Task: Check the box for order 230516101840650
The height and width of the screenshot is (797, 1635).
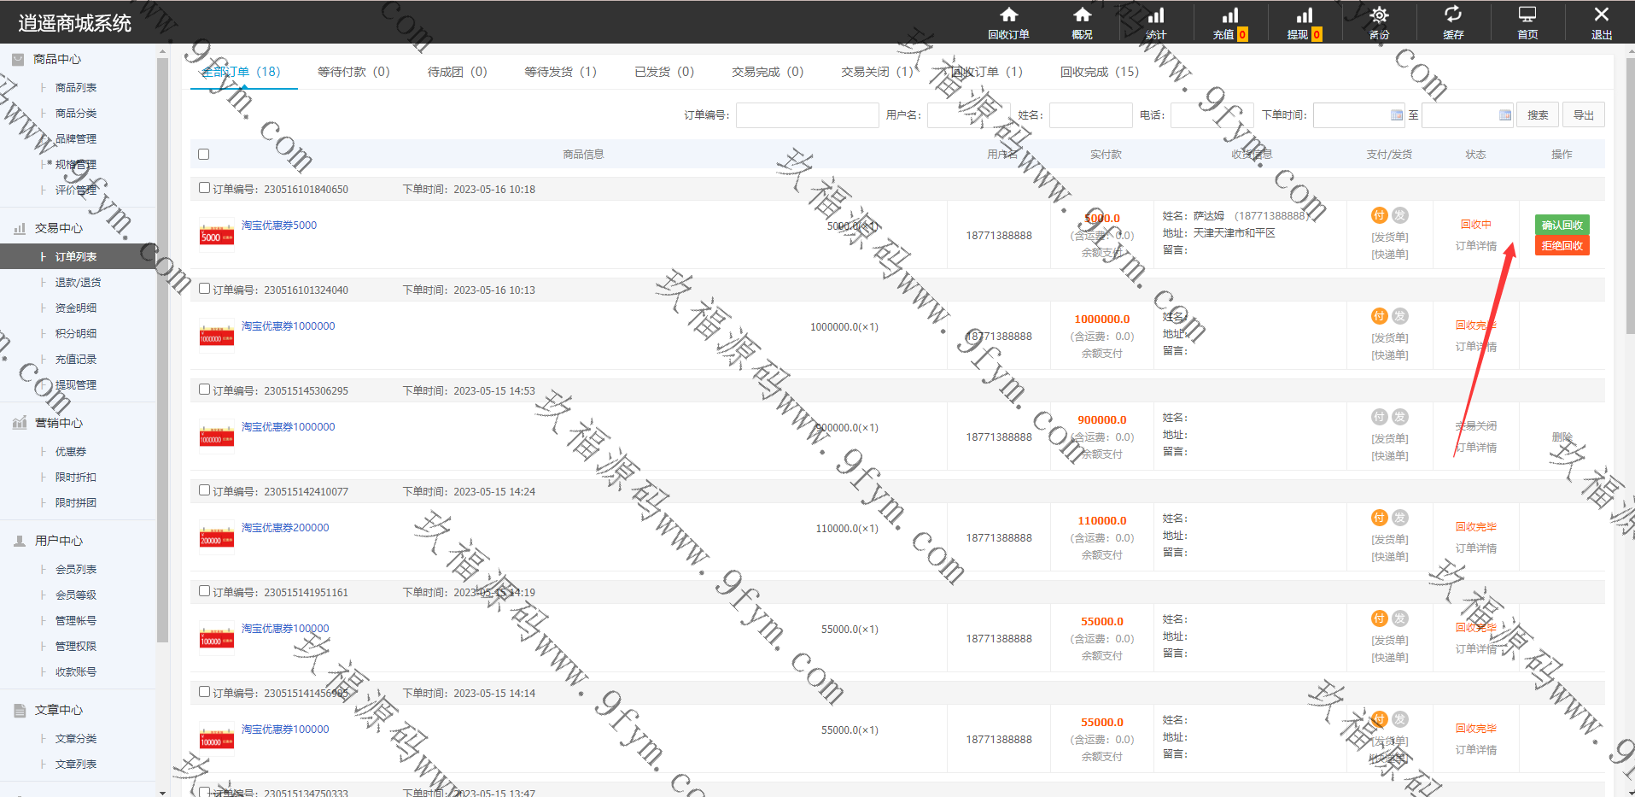Action: (205, 188)
